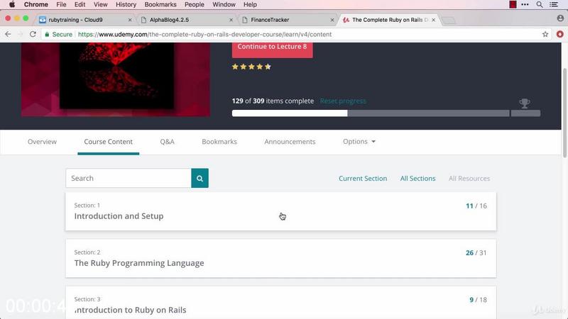Open the three-dots menu bar extra

pos(525,4)
